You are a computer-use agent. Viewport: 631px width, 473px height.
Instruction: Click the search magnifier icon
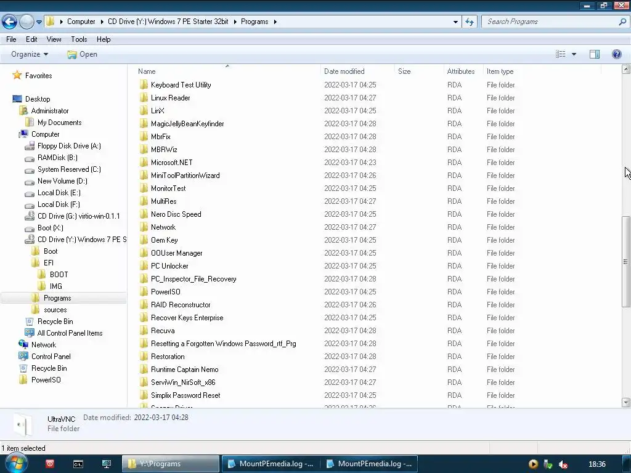[622, 22]
